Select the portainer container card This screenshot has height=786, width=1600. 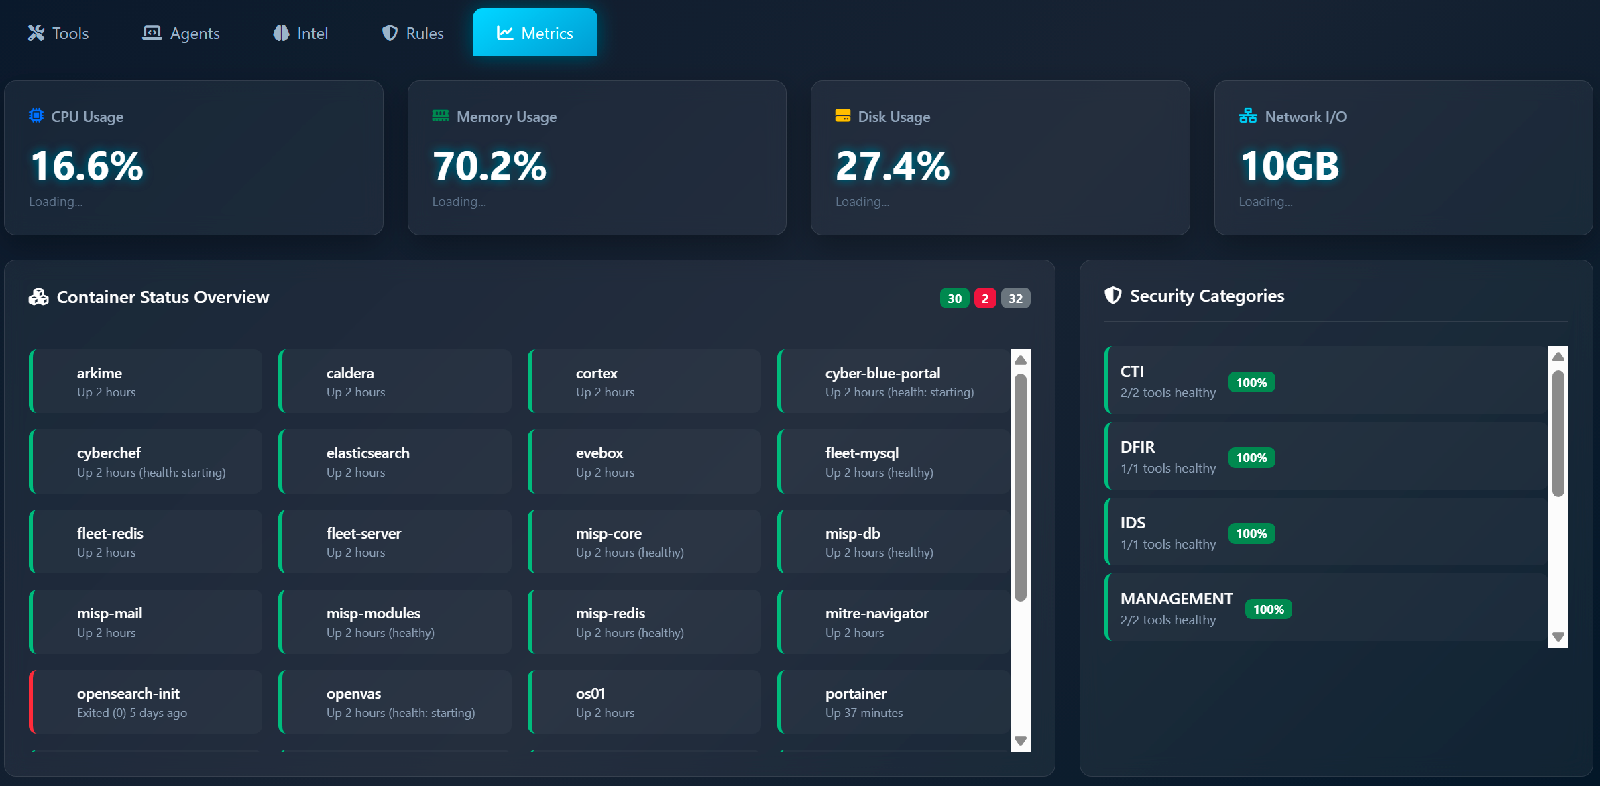892,701
